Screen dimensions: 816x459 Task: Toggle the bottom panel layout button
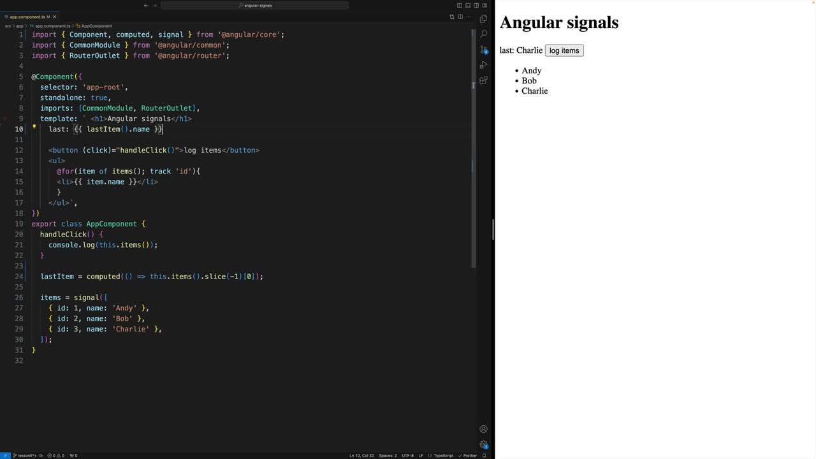468,6
